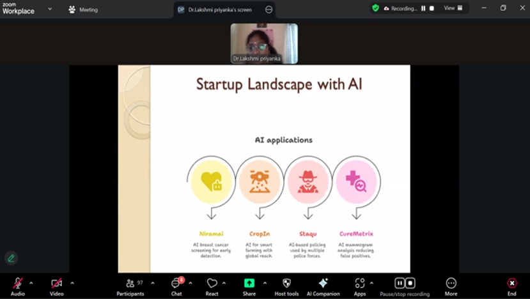Viewport: 530px width, 299px height.
Task: Expand the zoom Workplace dropdown chevron
Action: tap(51, 10)
